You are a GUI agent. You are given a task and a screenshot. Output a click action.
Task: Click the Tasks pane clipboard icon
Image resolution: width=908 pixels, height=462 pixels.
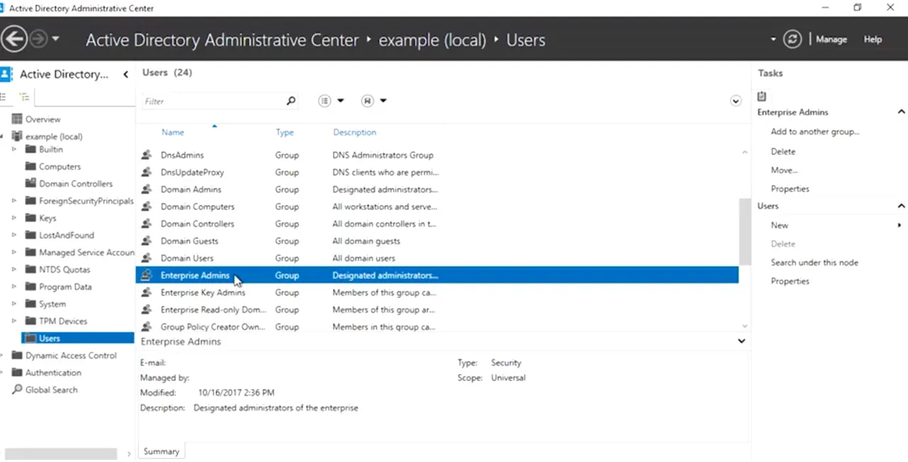[x=762, y=96]
